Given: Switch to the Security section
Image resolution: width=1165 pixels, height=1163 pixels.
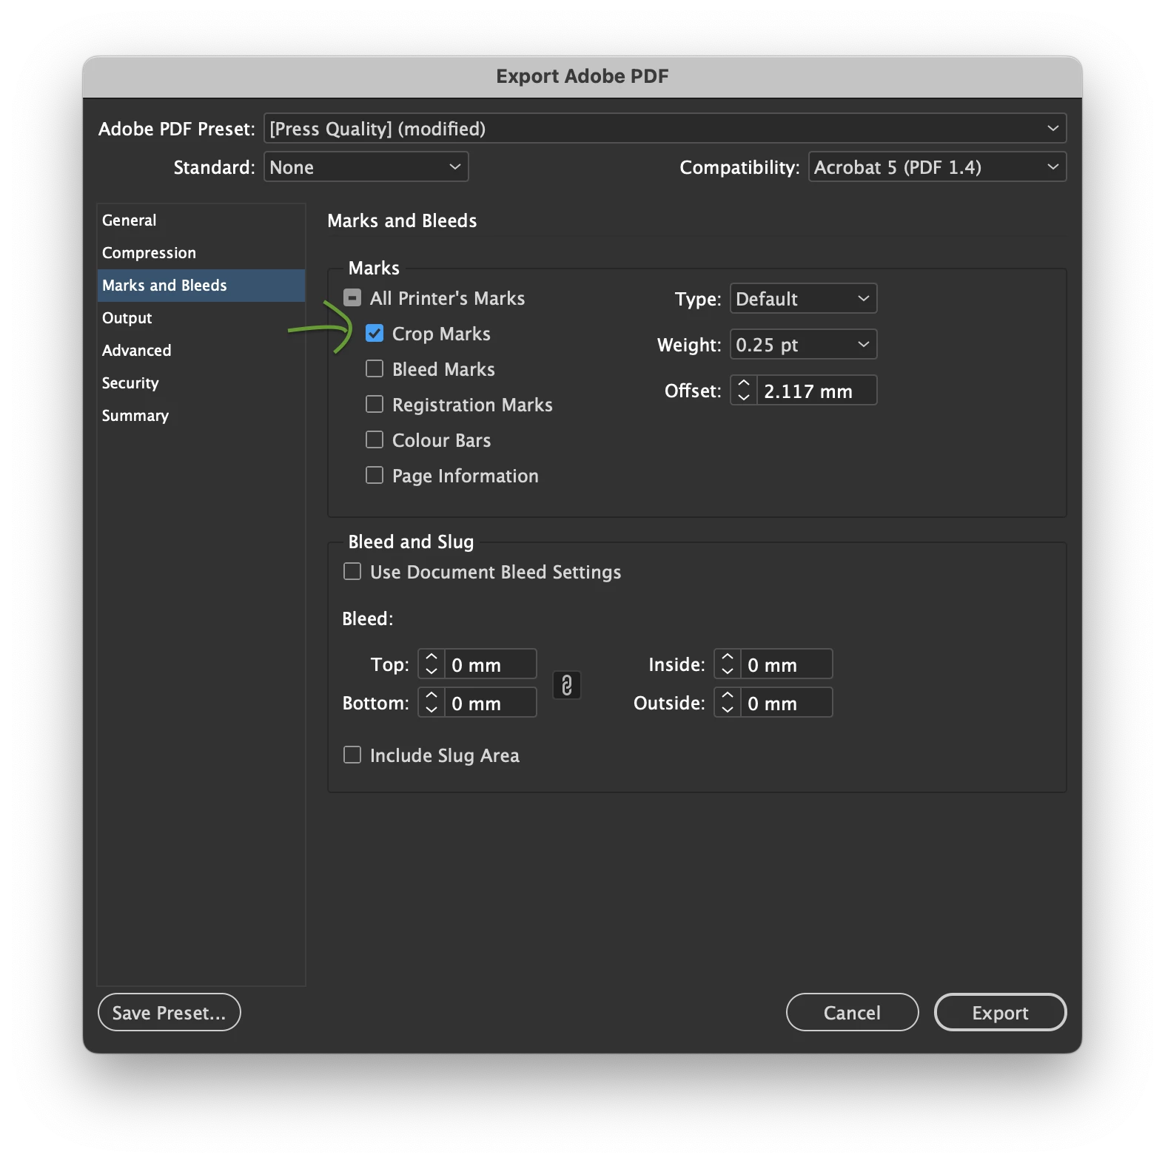Looking at the screenshot, I should (201, 383).
